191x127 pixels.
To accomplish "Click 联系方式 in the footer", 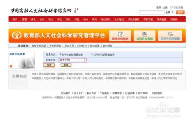I will 91,93.
